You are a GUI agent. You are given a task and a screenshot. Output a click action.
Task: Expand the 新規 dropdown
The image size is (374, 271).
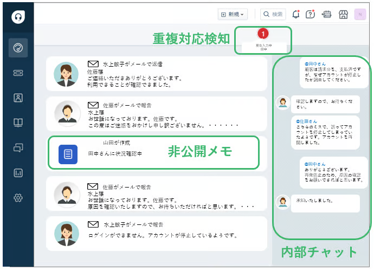click(233, 15)
